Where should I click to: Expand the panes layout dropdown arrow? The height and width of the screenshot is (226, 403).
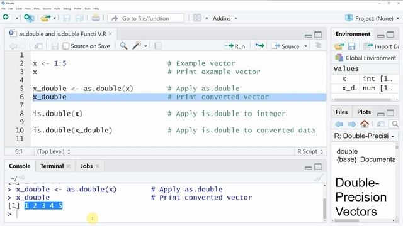[207, 18]
